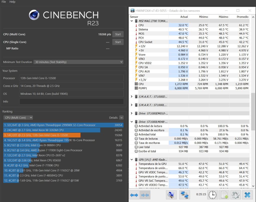Image resolution: width=256 pixels, height=202 pixels.
Task: Expand the S.M.A.R.T.: ST1000D... group
Action: point(131,97)
